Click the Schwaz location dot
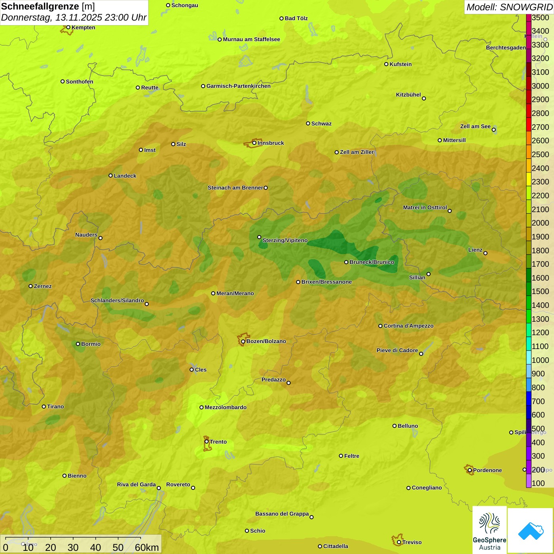 click(308, 123)
